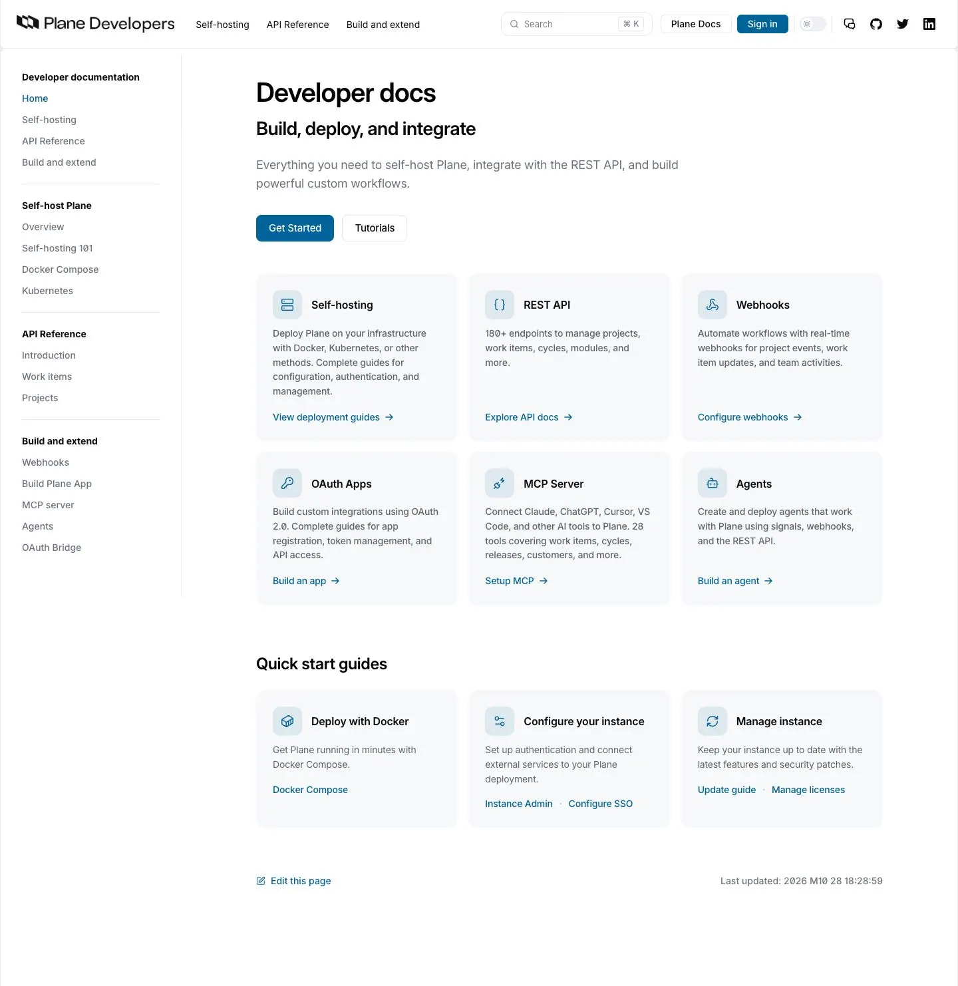Open the Update guide link
Image resolution: width=958 pixels, height=986 pixels.
pyautogui.click(x=726, y=790)
